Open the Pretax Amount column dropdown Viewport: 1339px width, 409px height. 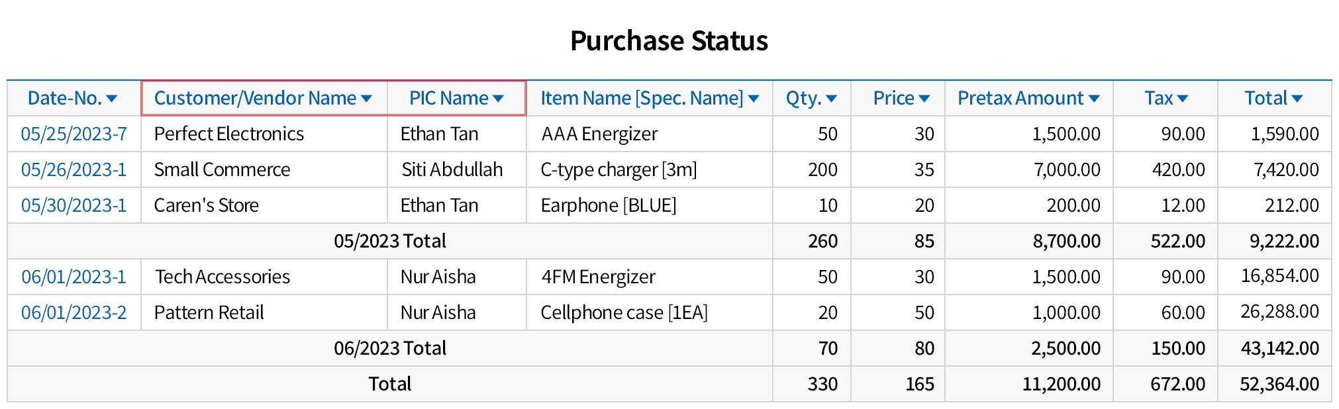1093,99
